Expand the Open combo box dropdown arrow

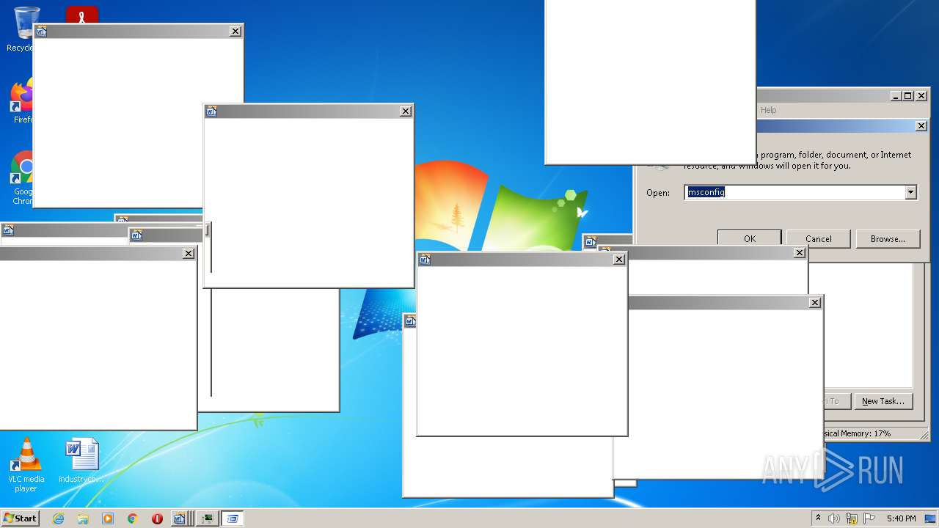[x=910, y=192]
